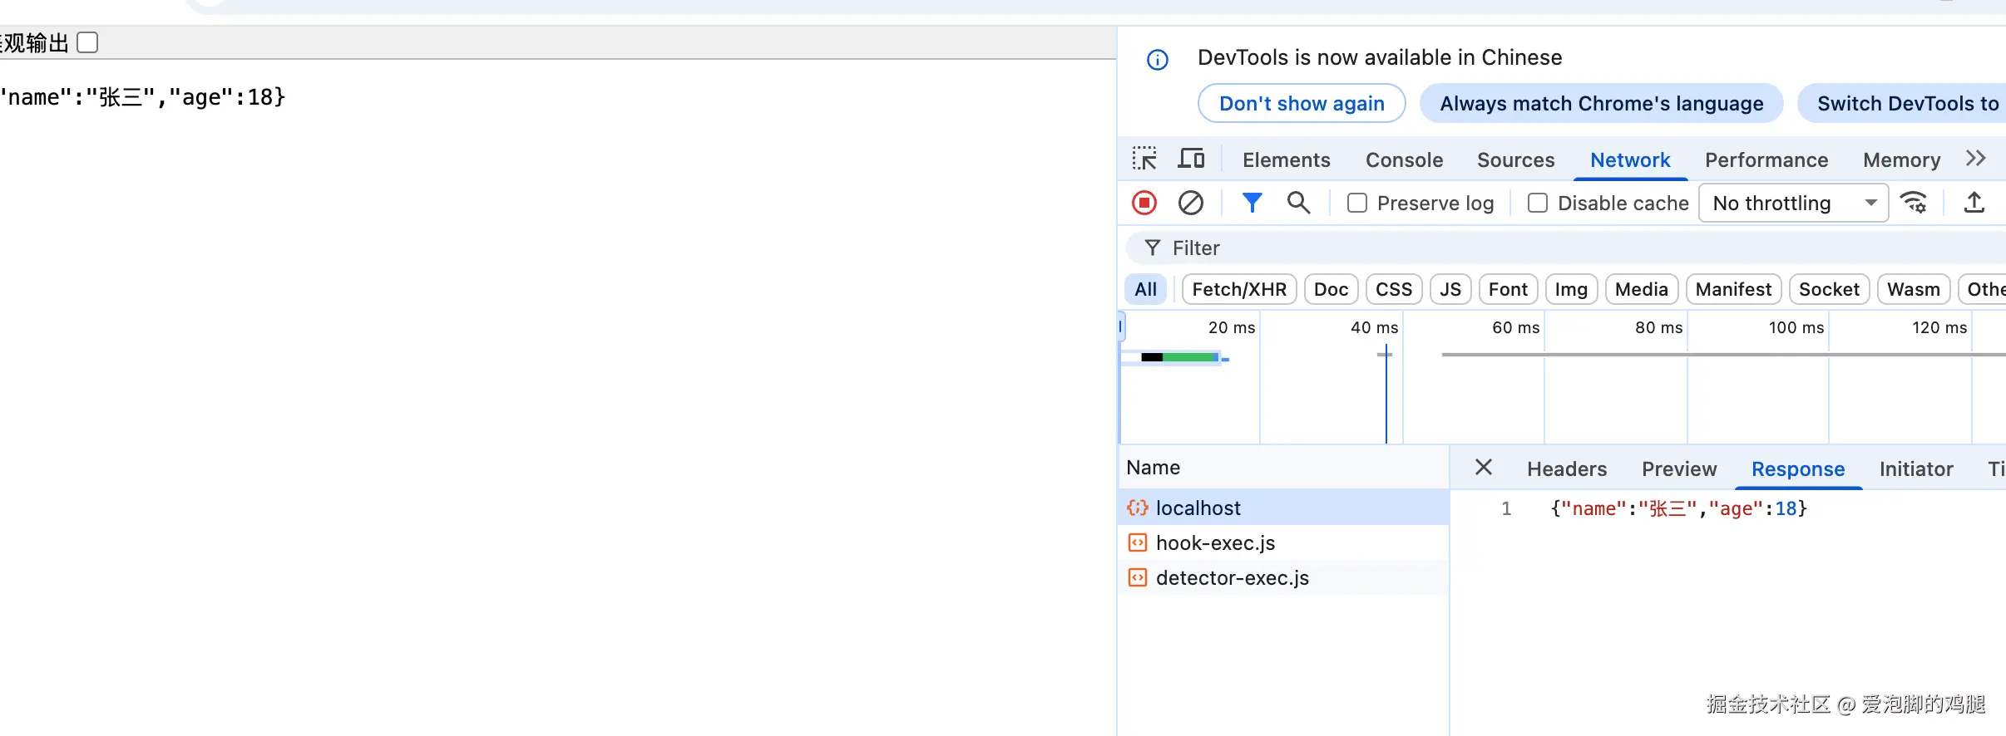
Task: Expand more DevTools tabs chevron
Action: (1976, 159)
